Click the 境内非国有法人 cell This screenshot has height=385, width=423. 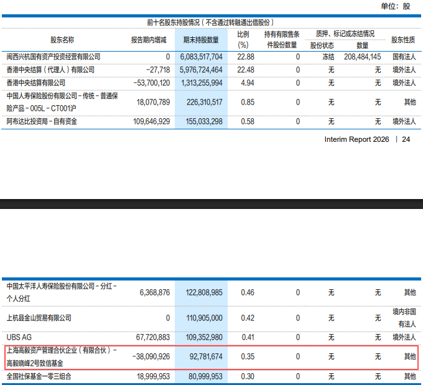tap(404, 318)
